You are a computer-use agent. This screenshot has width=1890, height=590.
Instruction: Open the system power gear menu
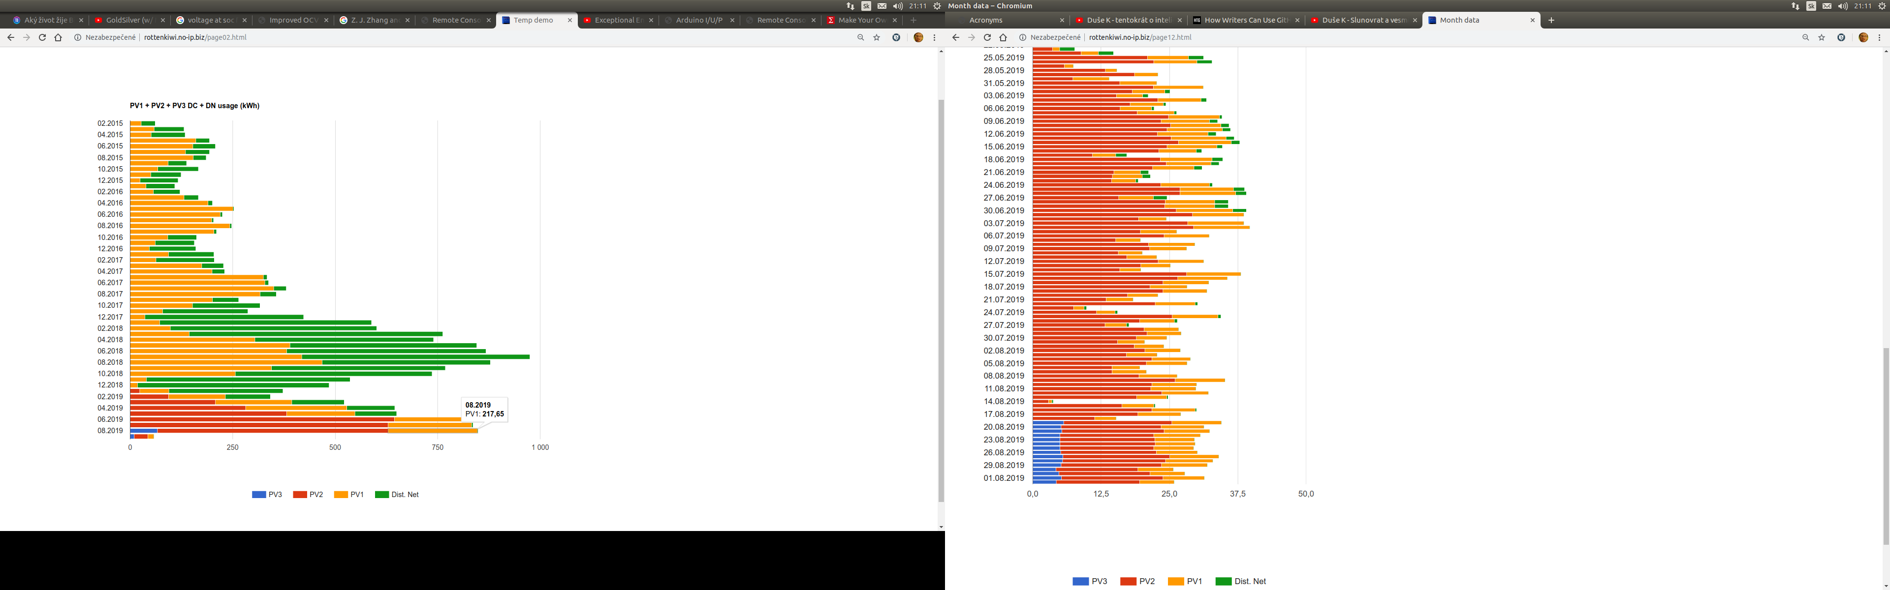pos(1881,6)
